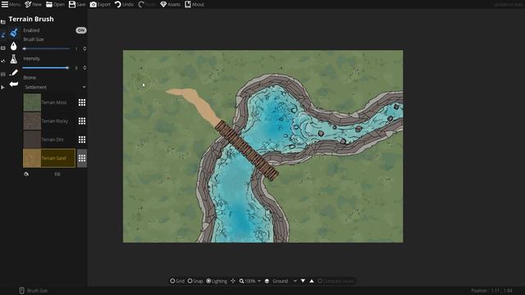Click the Fill terrain button

57,174
